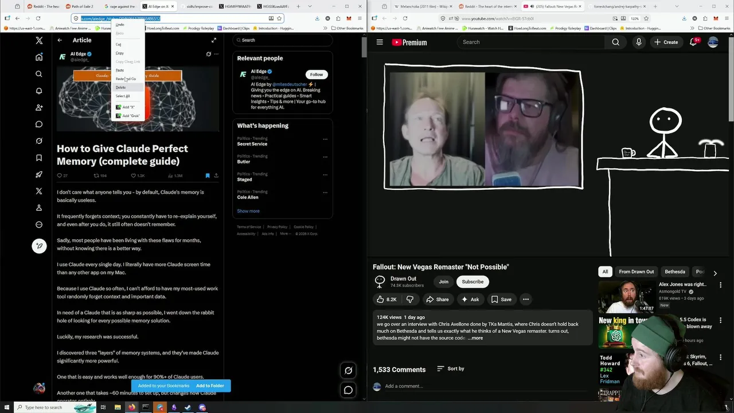This screenshot has height=413, width=734.
Task: Open Steam from the Windows taskbar
Action: tap(188, 407)
